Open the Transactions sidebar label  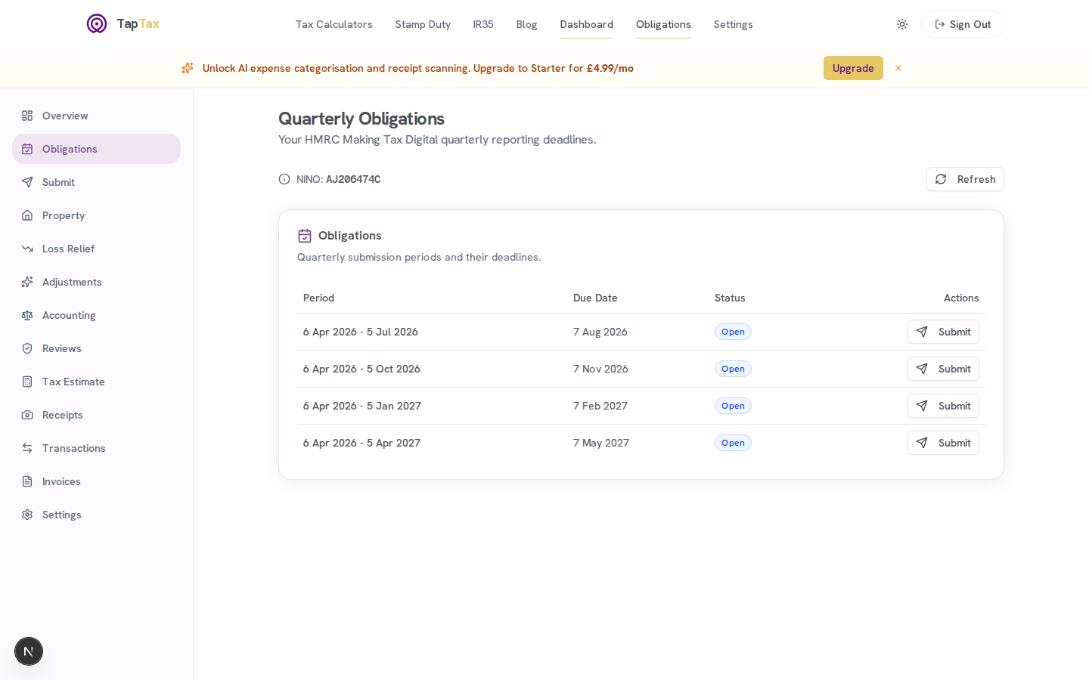click(x=74, y=448)
